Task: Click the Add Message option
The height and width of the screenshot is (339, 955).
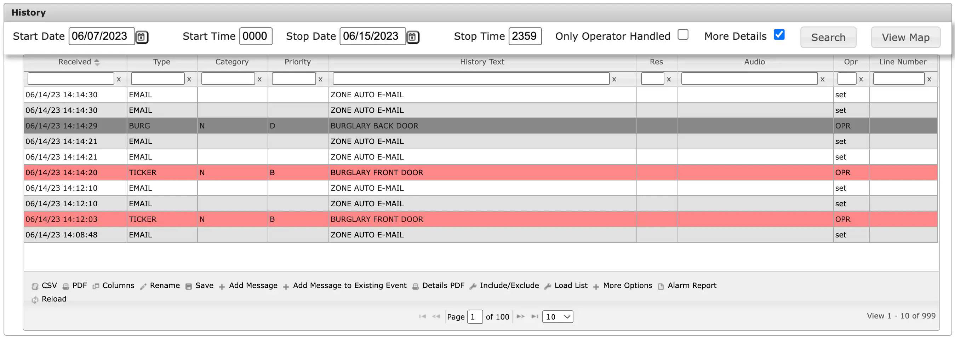Action: point(248,286)
